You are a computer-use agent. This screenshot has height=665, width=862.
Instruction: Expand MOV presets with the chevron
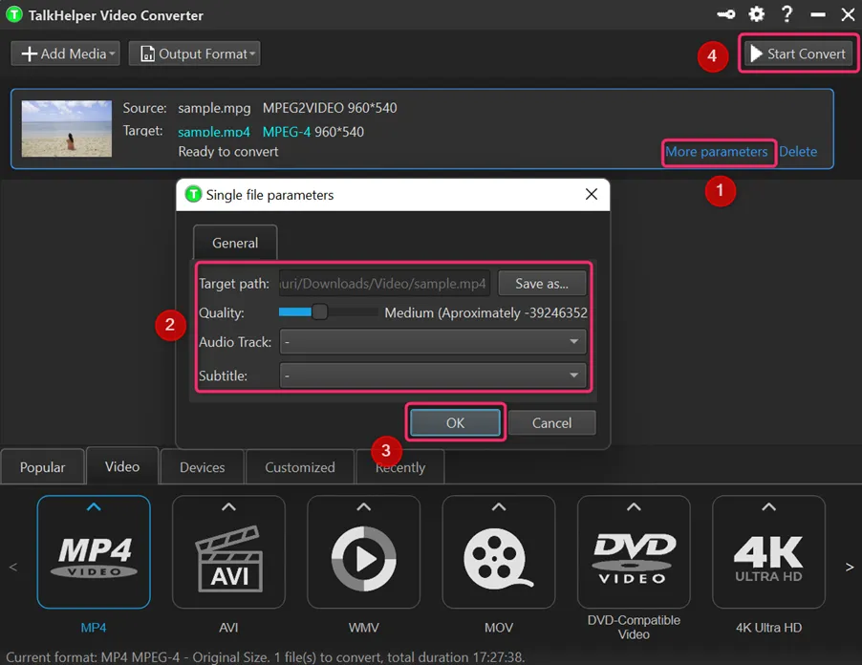pyautogui.click(x=499, y=506)
